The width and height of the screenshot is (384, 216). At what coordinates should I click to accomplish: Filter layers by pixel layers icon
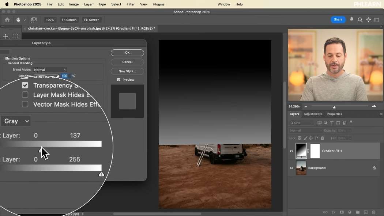click(319, 123)
